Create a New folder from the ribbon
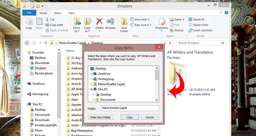The height and width of the screenshot is (136, 256). 124,25
